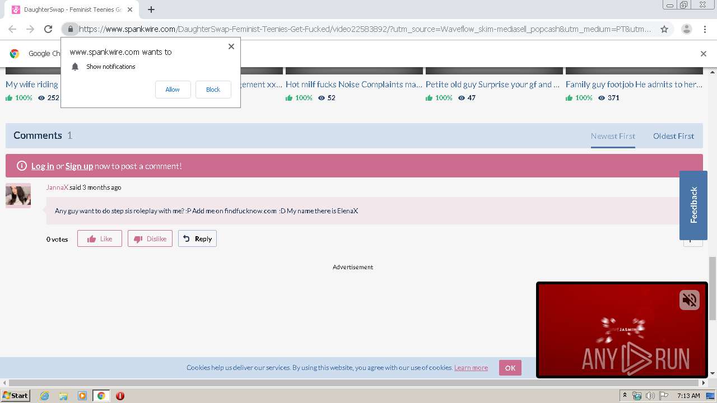Open a new browser tab
Viewport: 717px width, 403px height.
(151, 10)
